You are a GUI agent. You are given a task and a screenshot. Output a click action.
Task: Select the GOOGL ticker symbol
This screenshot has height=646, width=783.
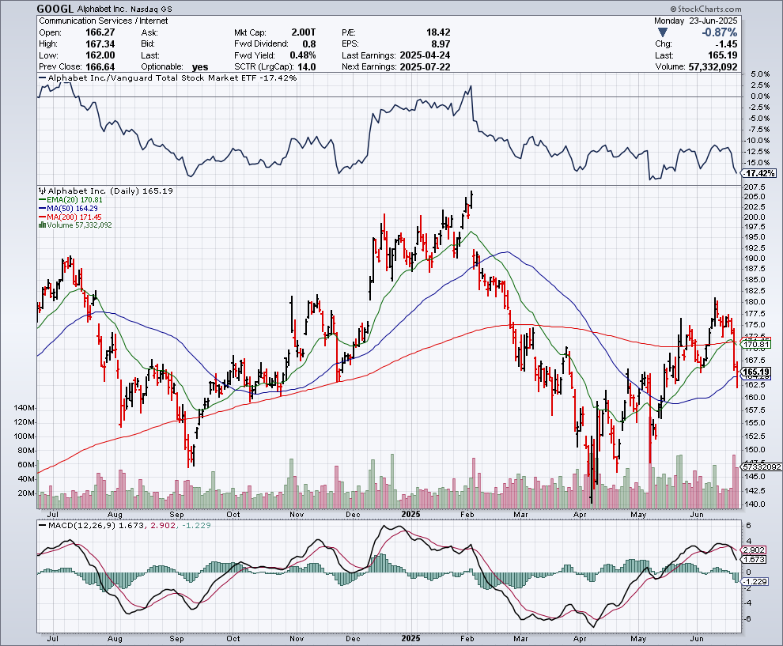(x=55, y=9)
